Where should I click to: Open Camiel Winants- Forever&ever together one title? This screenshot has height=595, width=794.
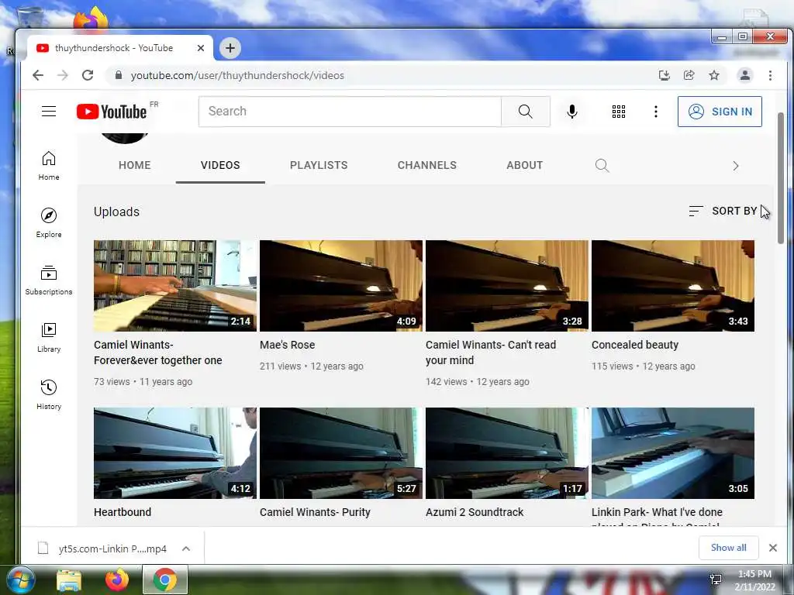point(158,353)
